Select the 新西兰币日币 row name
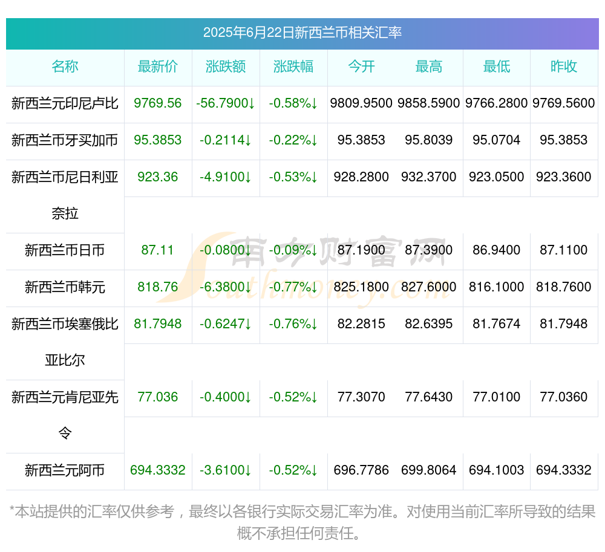605x552 pixels. point(65,250)
